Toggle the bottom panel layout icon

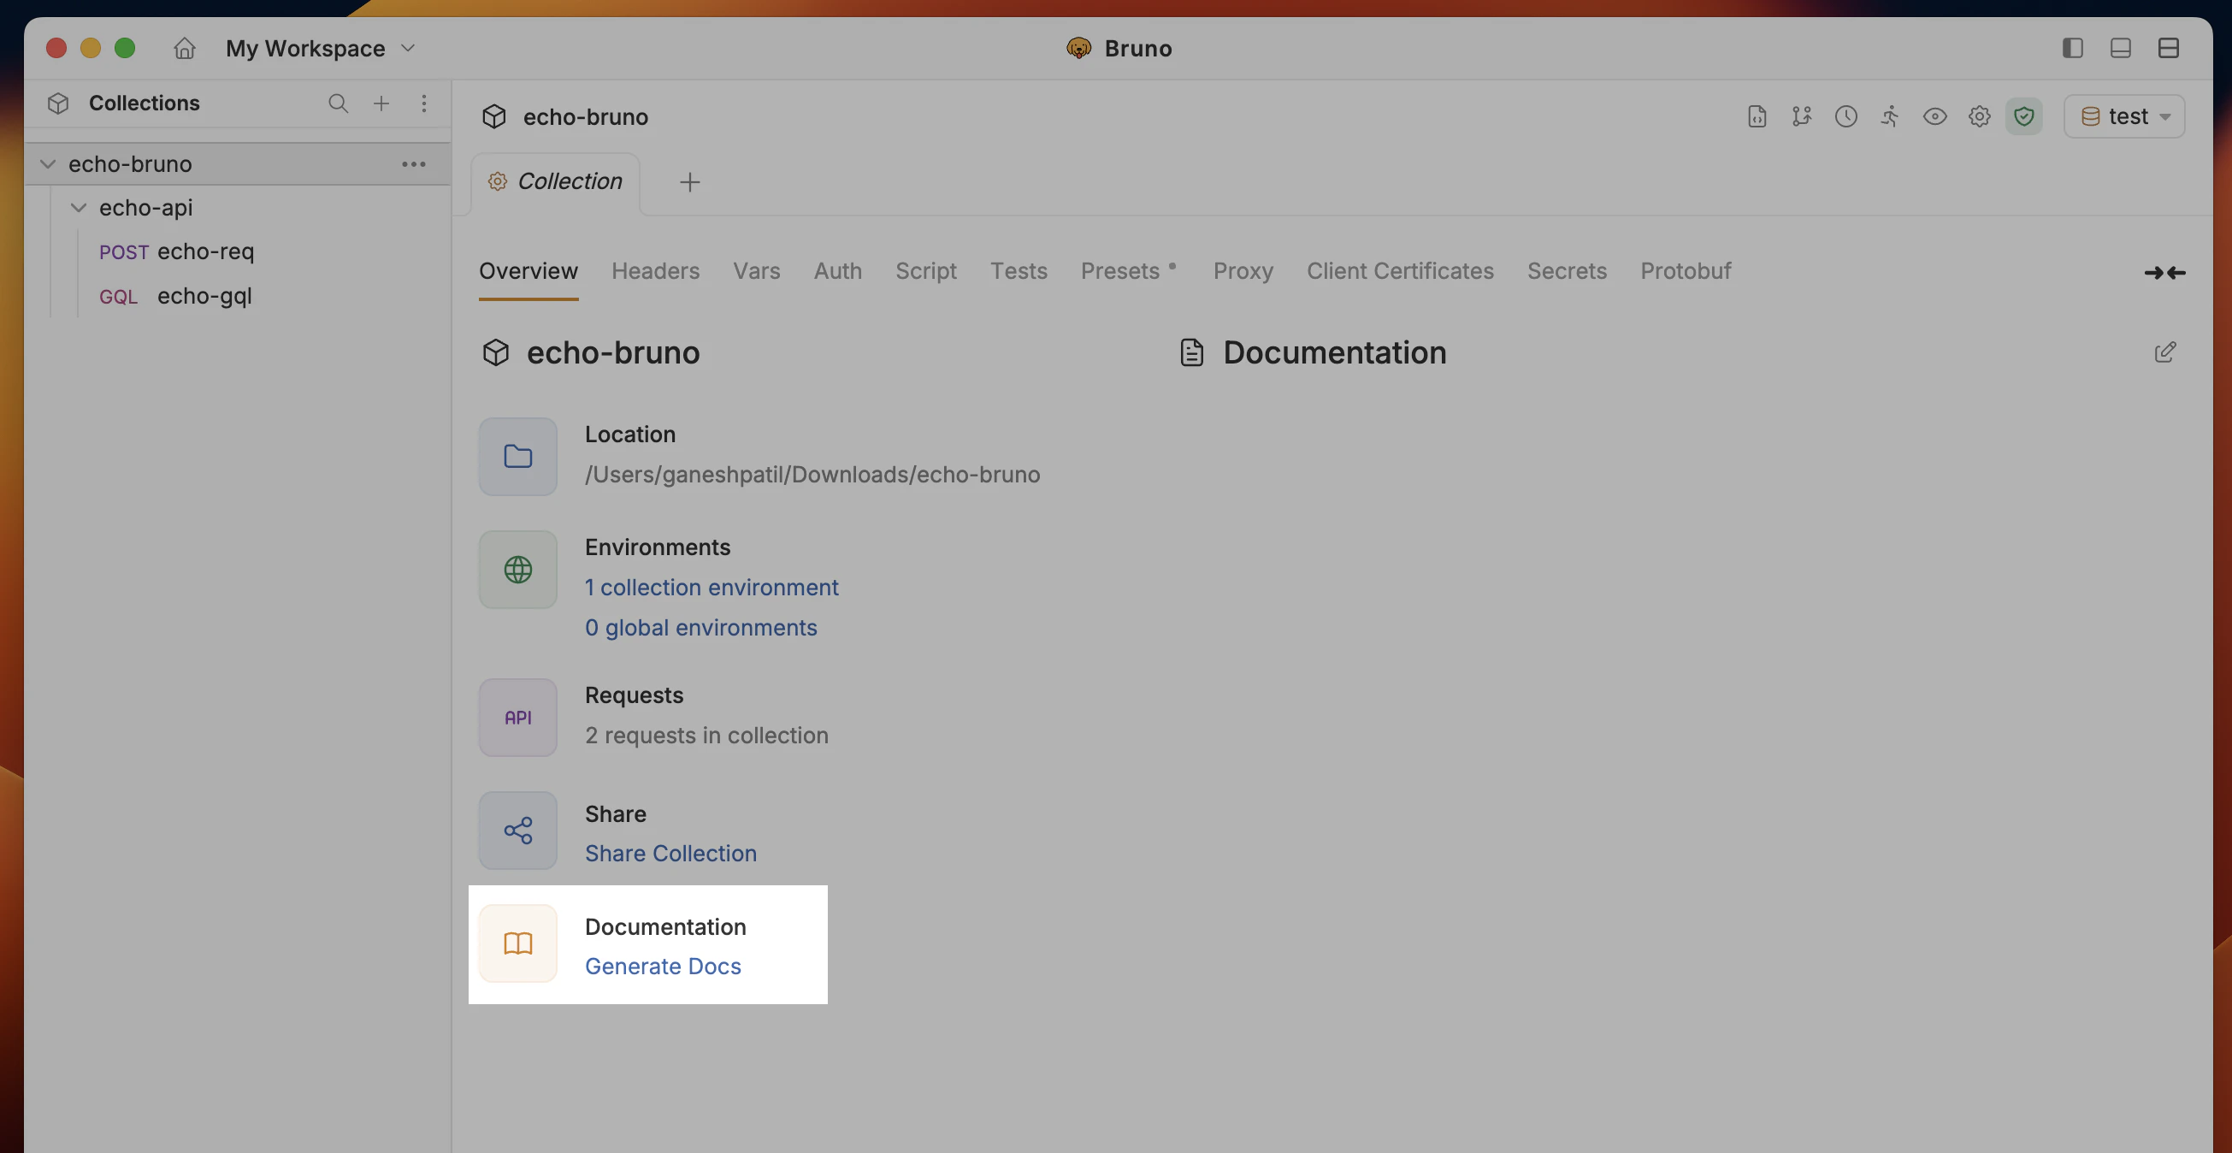pos(2120,48)
